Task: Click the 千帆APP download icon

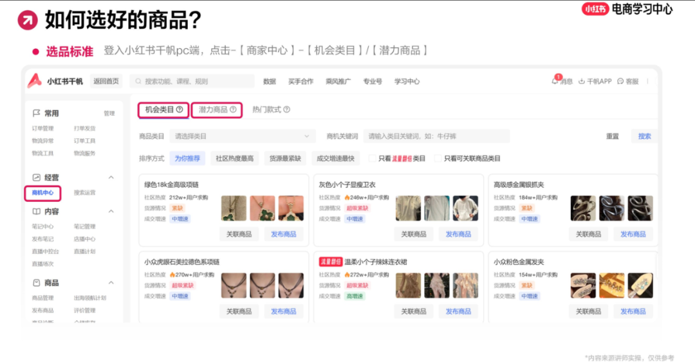Action: tap(582, 82)
